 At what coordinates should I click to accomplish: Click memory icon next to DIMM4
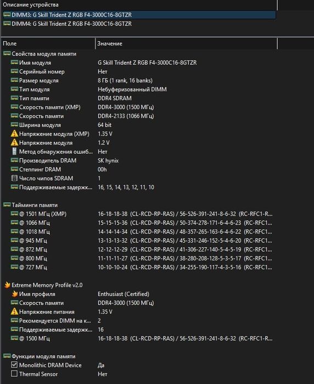tap(7, 24)
